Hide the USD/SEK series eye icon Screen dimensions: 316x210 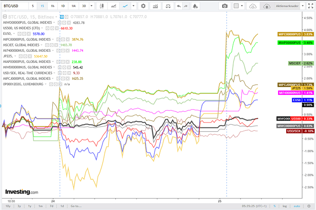coord(60,73)
